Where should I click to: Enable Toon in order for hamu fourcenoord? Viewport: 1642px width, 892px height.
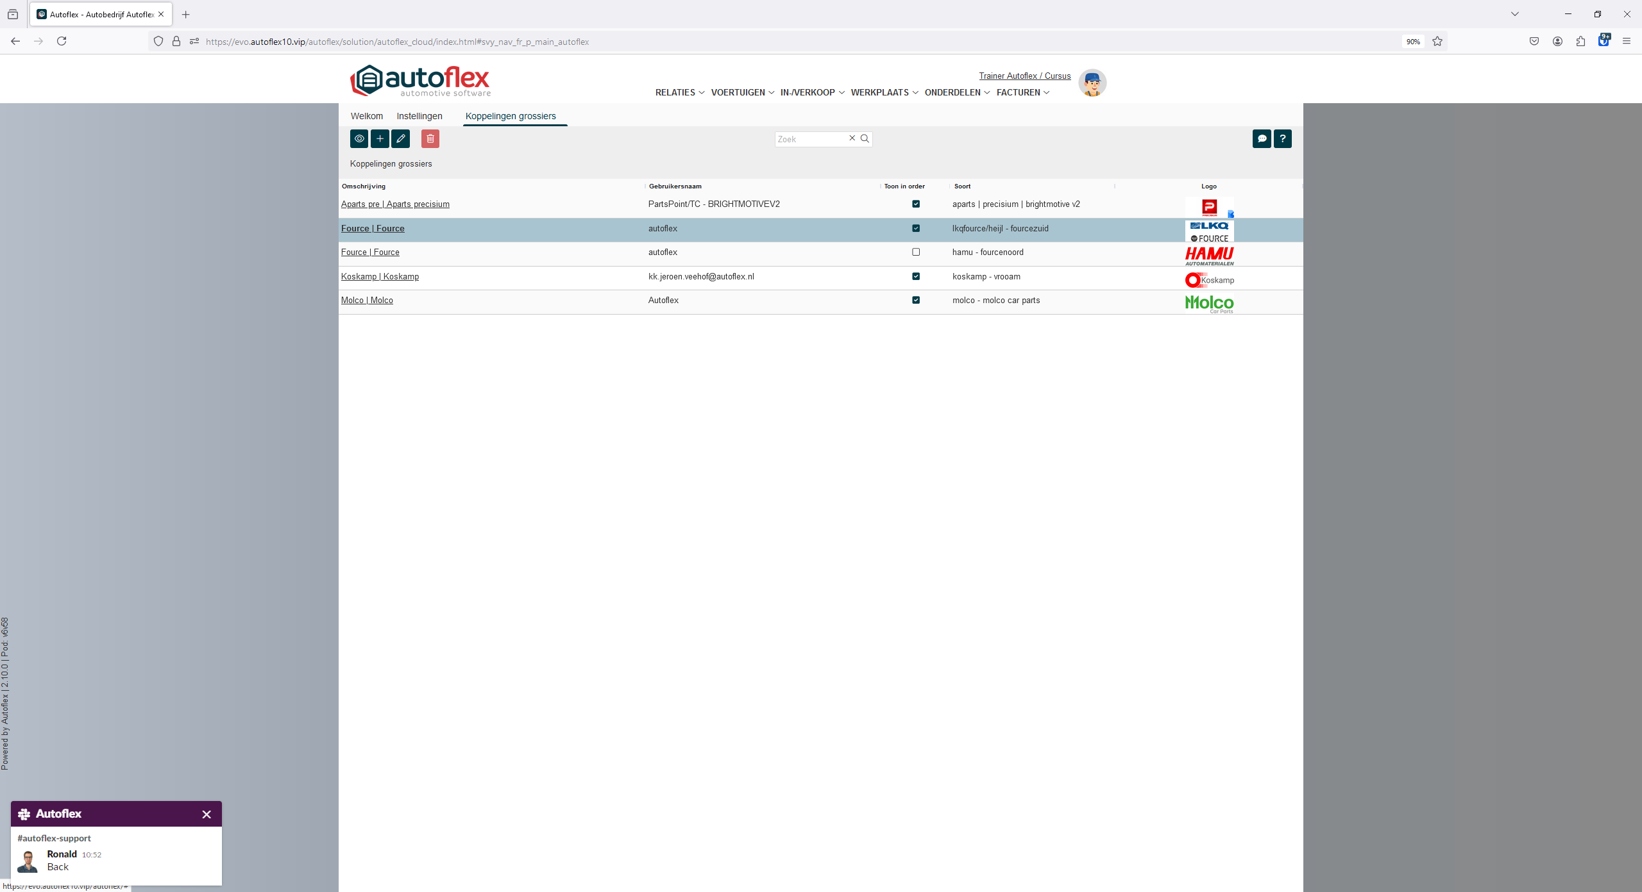pos(916,252)
